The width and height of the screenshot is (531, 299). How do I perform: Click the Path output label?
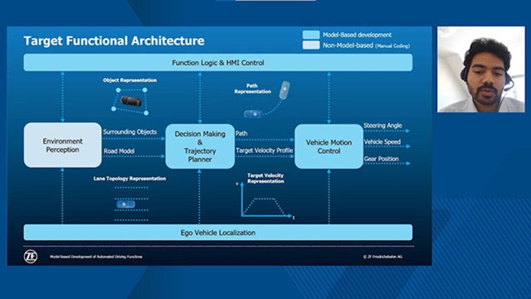click(x=241, y=133)
